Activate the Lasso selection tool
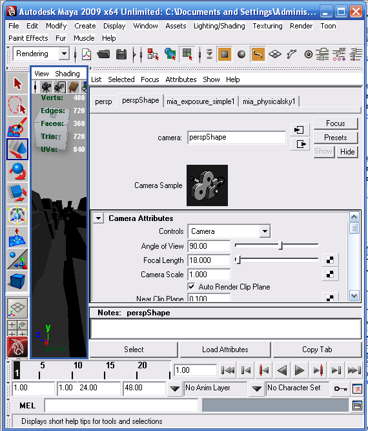 coord(17,105)
